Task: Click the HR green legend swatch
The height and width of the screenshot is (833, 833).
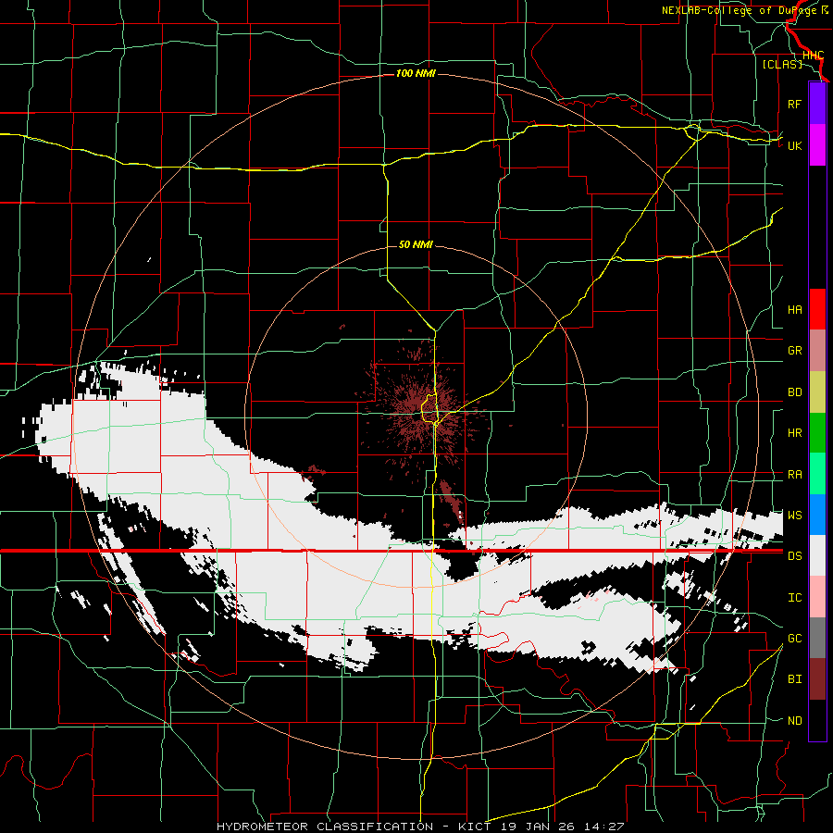Action: click(817, 433)
